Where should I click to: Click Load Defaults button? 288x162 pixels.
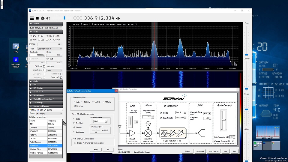[x=213, y=151]
